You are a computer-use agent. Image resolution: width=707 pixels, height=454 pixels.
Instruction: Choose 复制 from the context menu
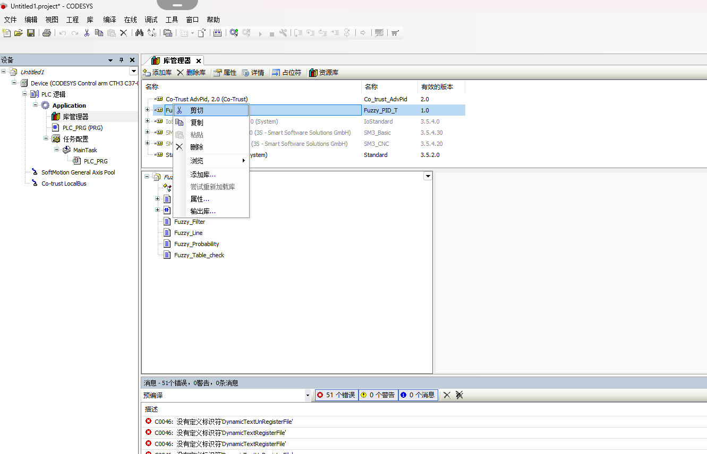(211, 123)
